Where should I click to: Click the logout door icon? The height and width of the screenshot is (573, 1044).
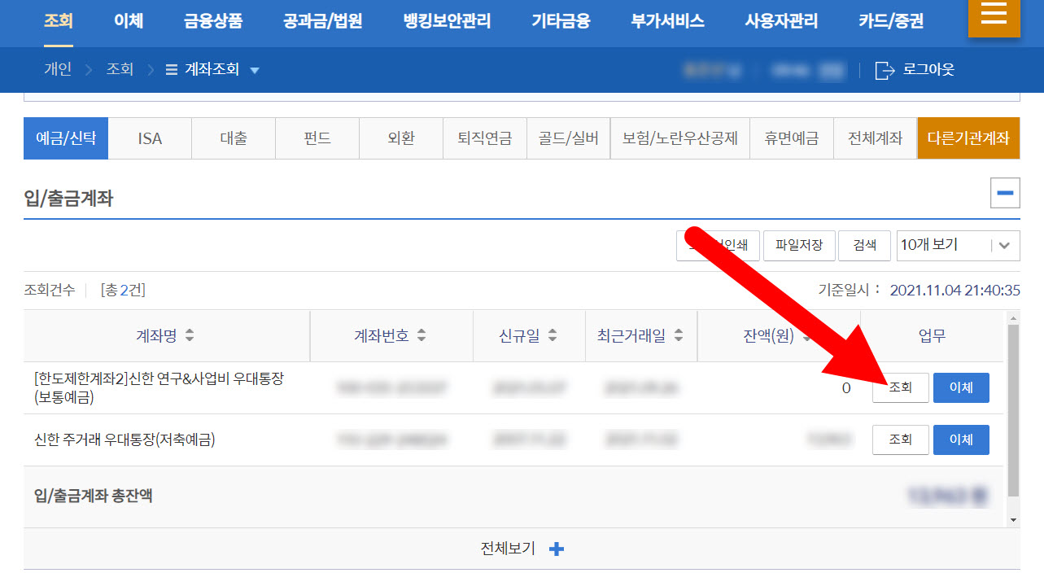pyautogui.click(x=885, y=70)
